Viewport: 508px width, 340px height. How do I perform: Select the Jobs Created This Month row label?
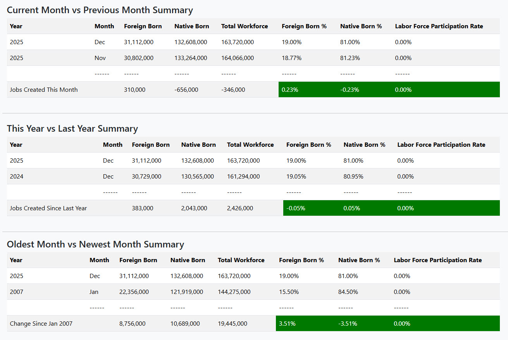(x=44, y=89)
